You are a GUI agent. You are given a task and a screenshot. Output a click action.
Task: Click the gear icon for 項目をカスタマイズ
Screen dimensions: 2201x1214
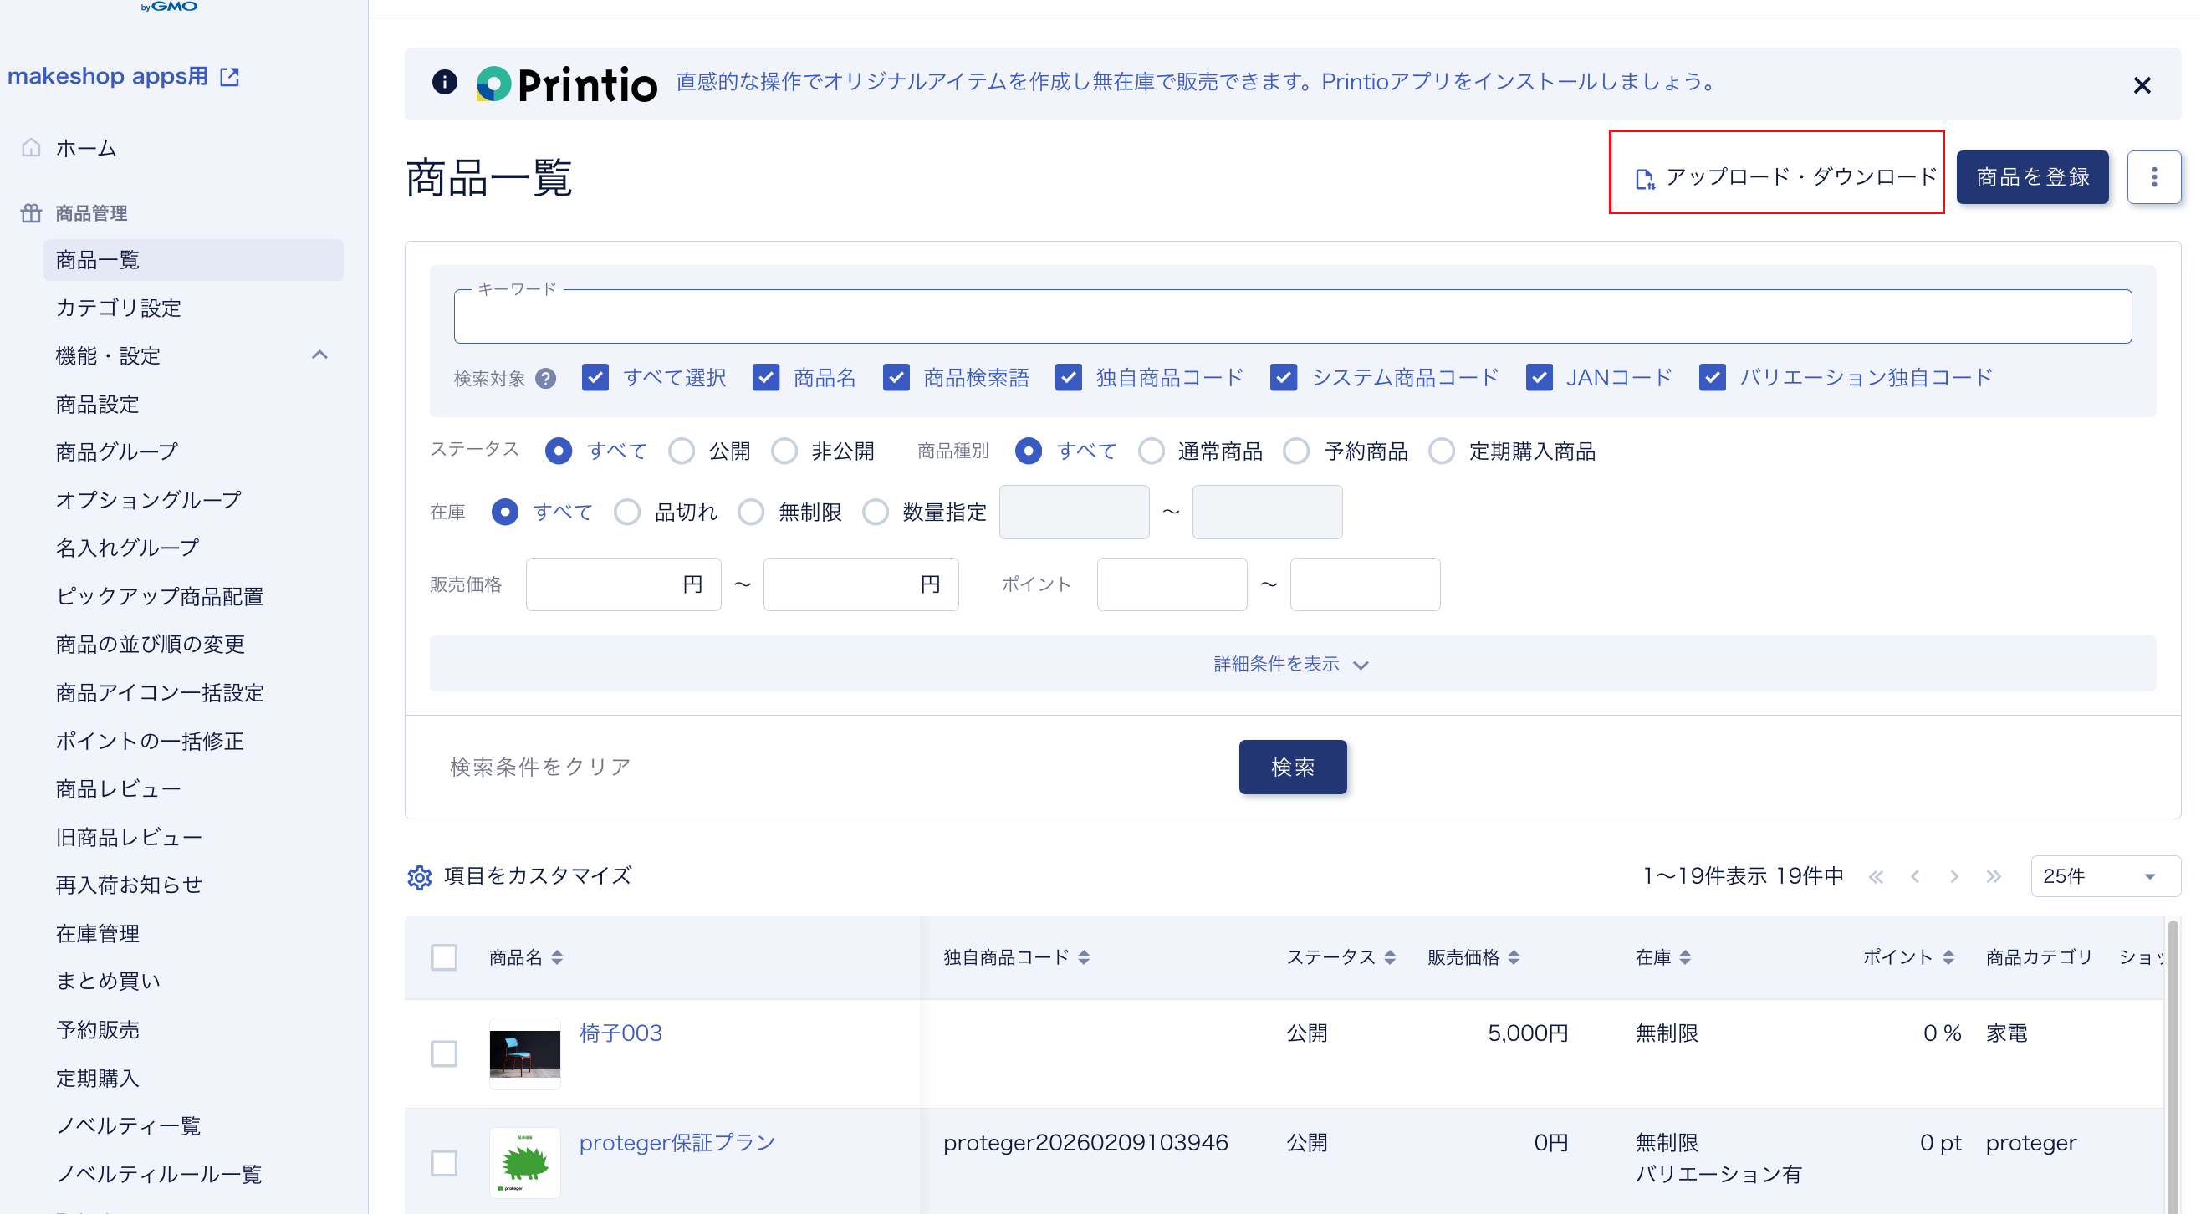coord(419,876)
